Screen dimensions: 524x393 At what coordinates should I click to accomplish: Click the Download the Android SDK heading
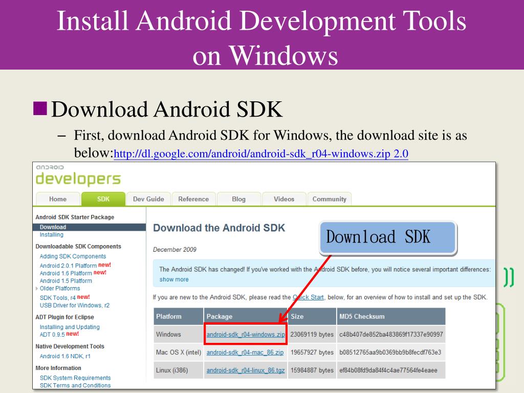point(219,228)
